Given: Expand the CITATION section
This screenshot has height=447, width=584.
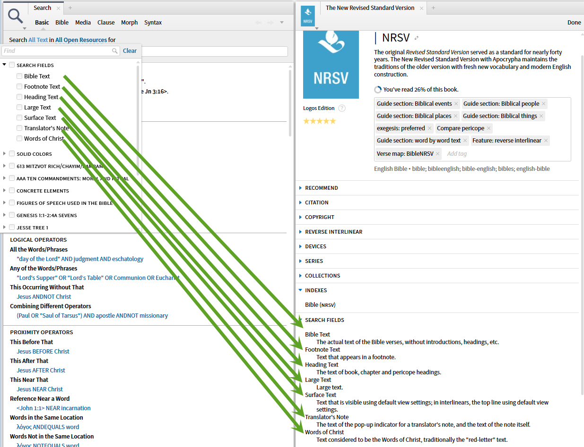Looking at the screenshot, I should 300,202.
